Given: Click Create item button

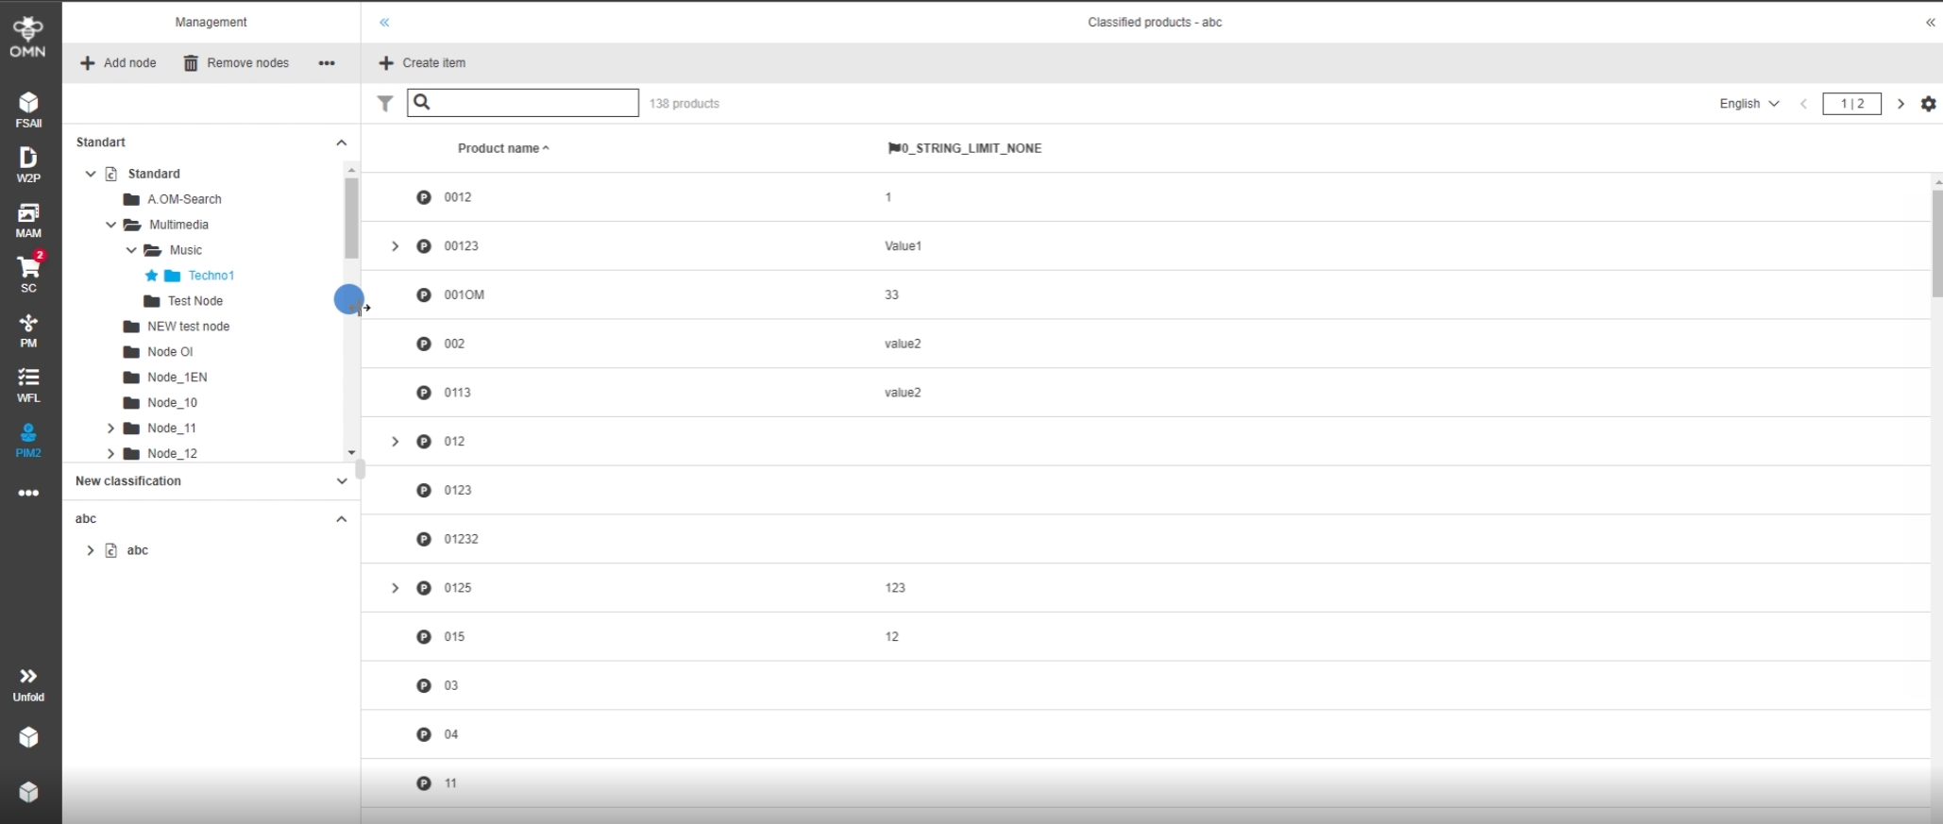Looking at the screenshot, I should 422,63.
